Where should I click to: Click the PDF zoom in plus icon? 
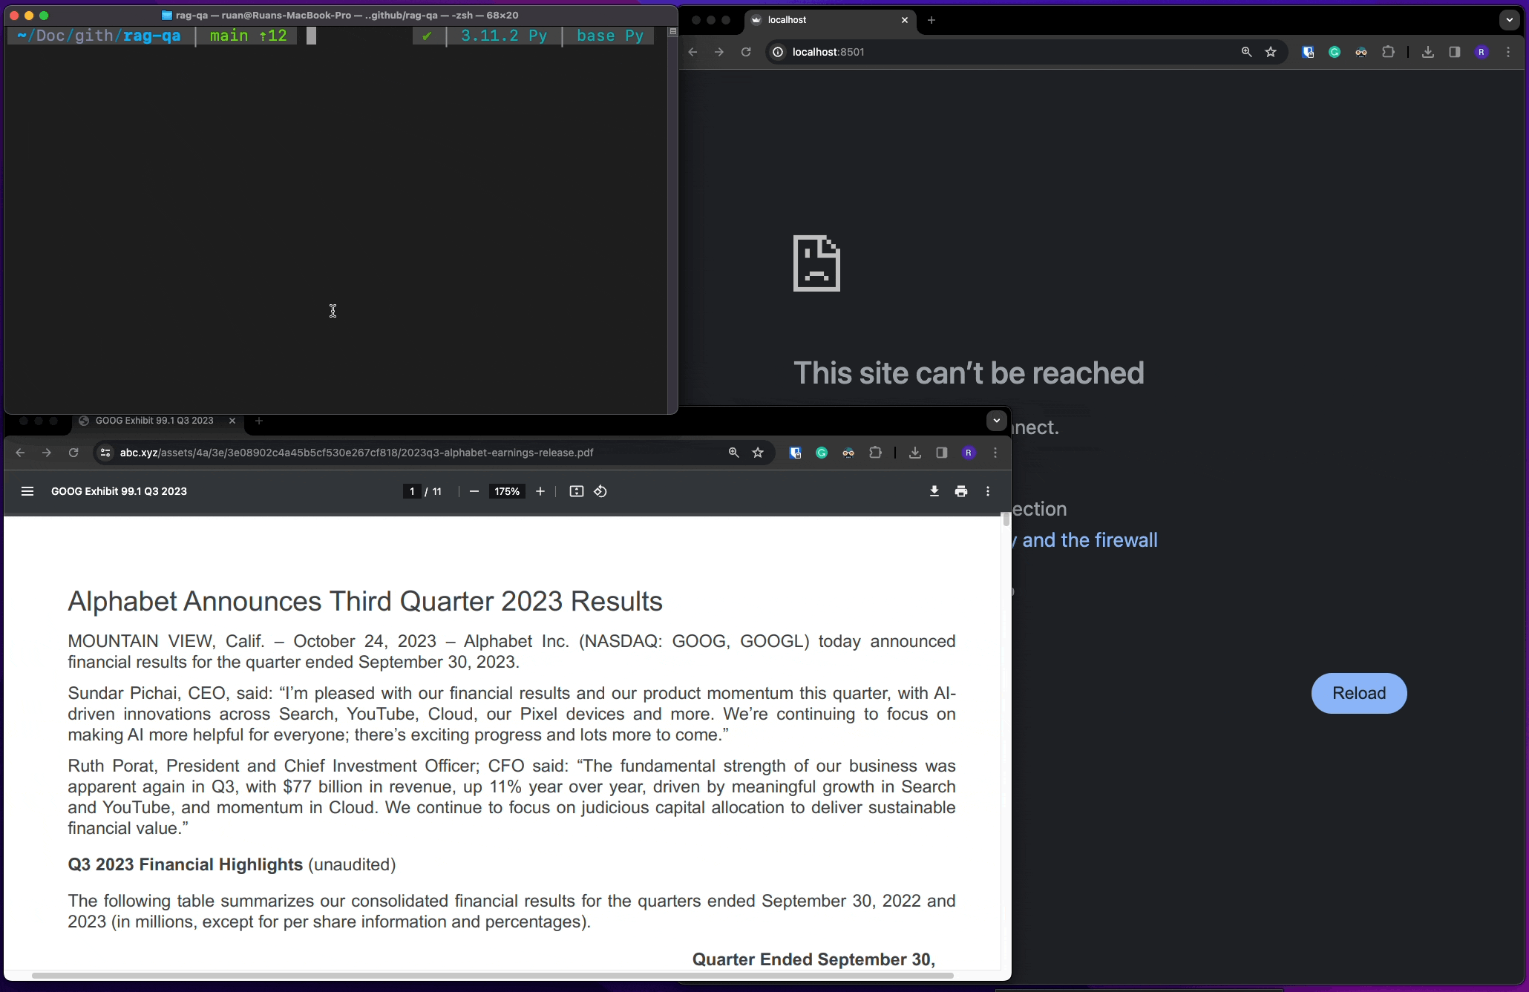pyautogui.click(x=540, y=491)
